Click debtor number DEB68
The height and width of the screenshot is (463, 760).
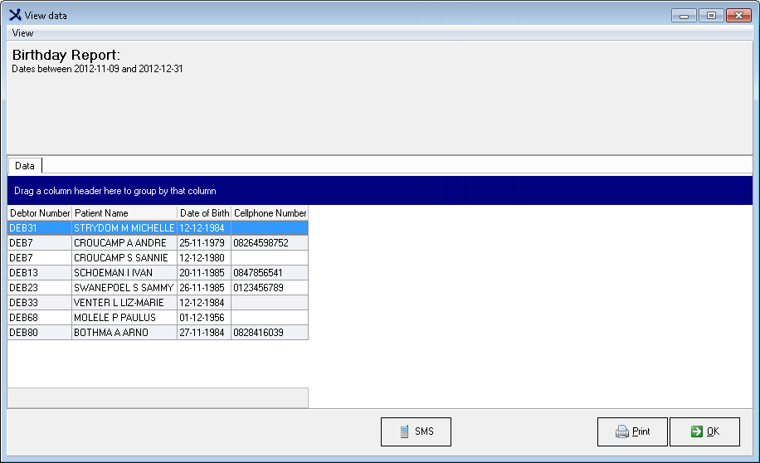pos(39,318)
